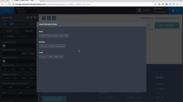183x102 pixels.
Task: Expand the Back to WP dropdown
Action: point(161,12)
